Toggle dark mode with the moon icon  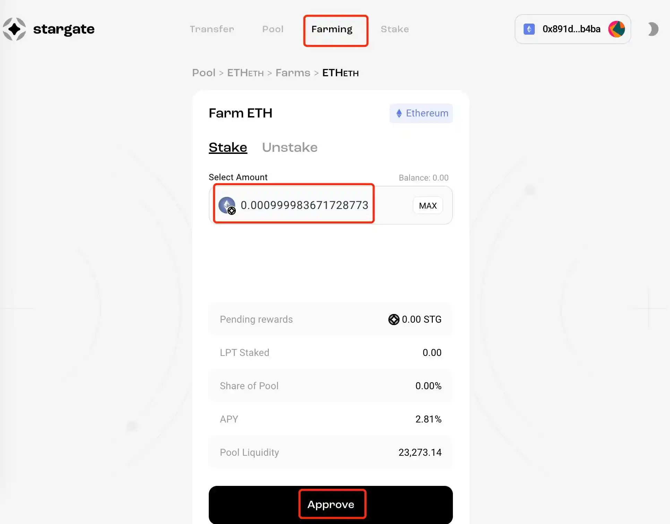[x=653, y=29]
